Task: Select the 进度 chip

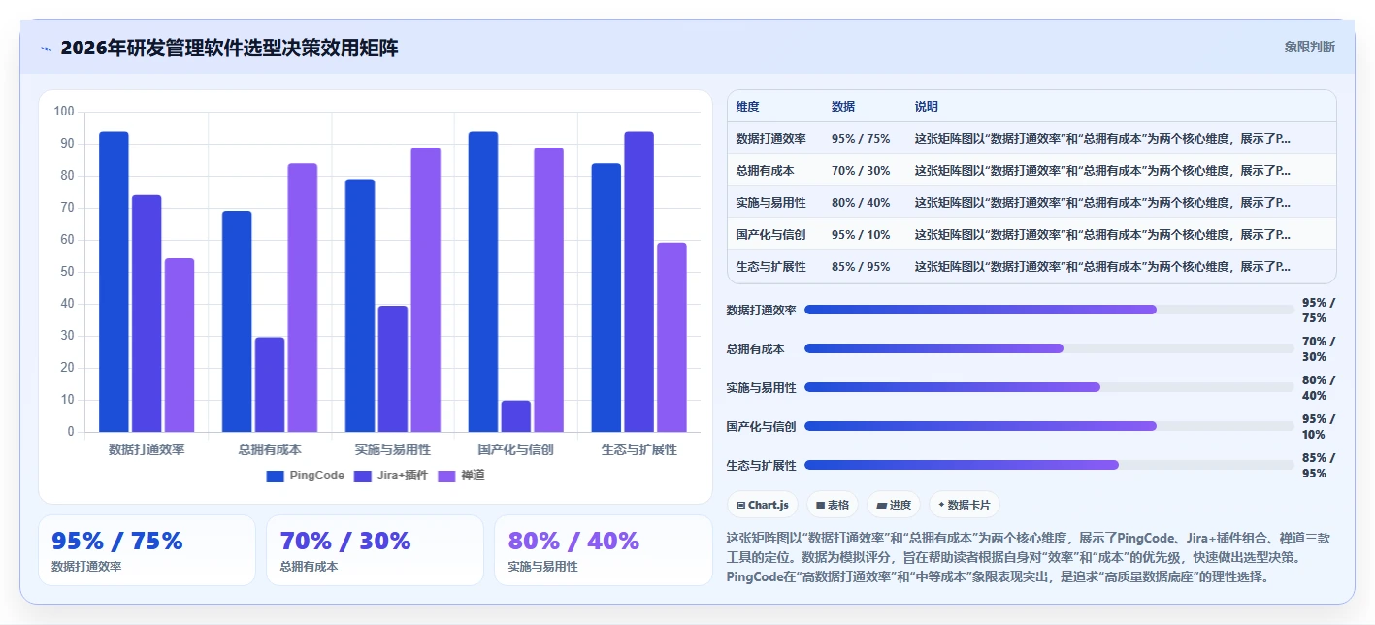Action: pos(894,505)
